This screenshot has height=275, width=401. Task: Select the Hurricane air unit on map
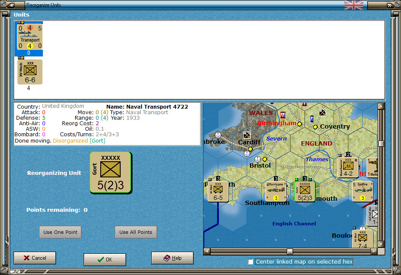tap(276, 192)
